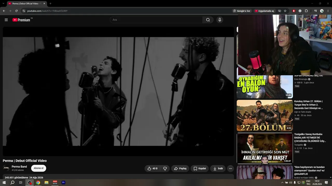
Task: Open the Extensions puzzle-piece menu
Action: point(306,11)
